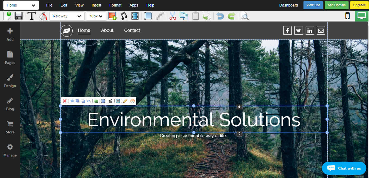369x178 pixels.
Task: Open the Raleway font dropdown
Action: 67,16
